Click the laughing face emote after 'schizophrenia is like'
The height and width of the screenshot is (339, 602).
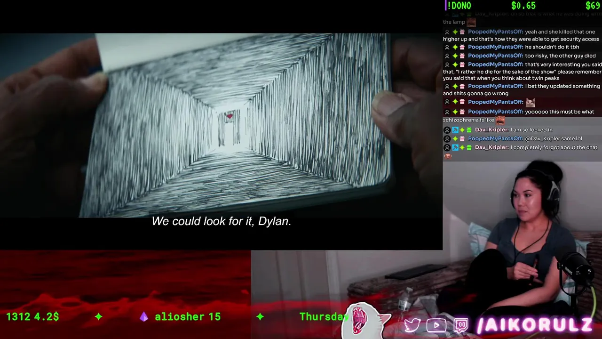click(500, 120)
